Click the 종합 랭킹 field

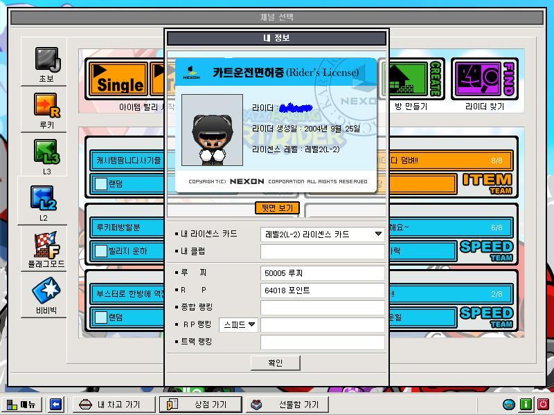[322, 307]
